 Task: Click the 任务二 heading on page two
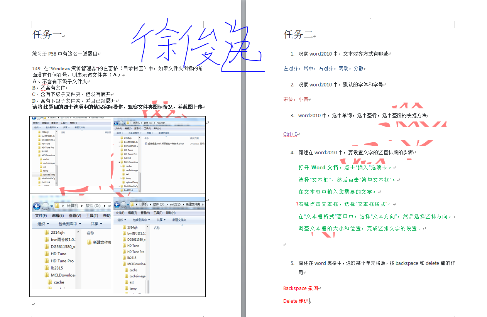pyautogui.click(x=298, y=34)
